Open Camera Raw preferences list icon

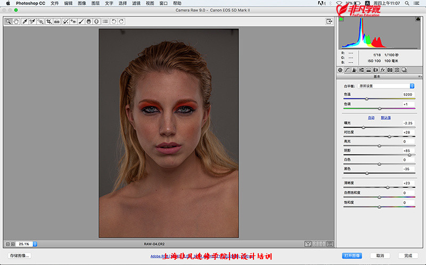pyautogui.click(x=105, y=21)
